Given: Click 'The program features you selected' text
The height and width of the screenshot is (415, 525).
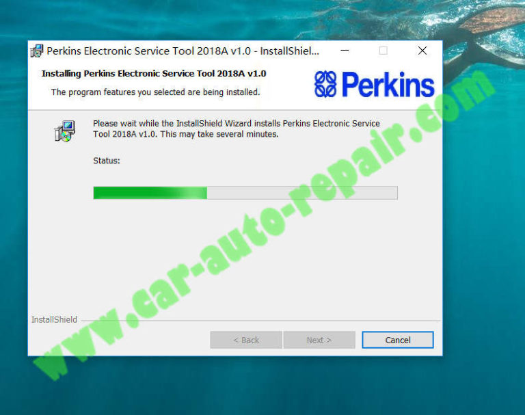Looking at the screenshot, I should click(x=155, y=92).
